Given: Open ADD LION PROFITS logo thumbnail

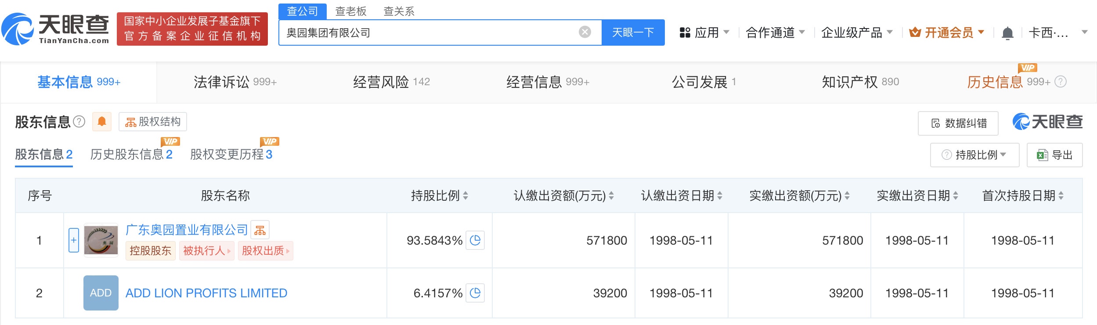Looking at the screenshot, I should click(x=101, y=293).
